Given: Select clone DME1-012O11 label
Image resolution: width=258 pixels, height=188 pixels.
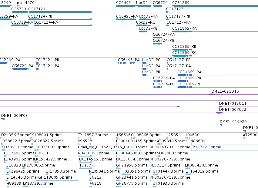Looking at the screenshot, I should pyautogui.click(x=233, y=104).
